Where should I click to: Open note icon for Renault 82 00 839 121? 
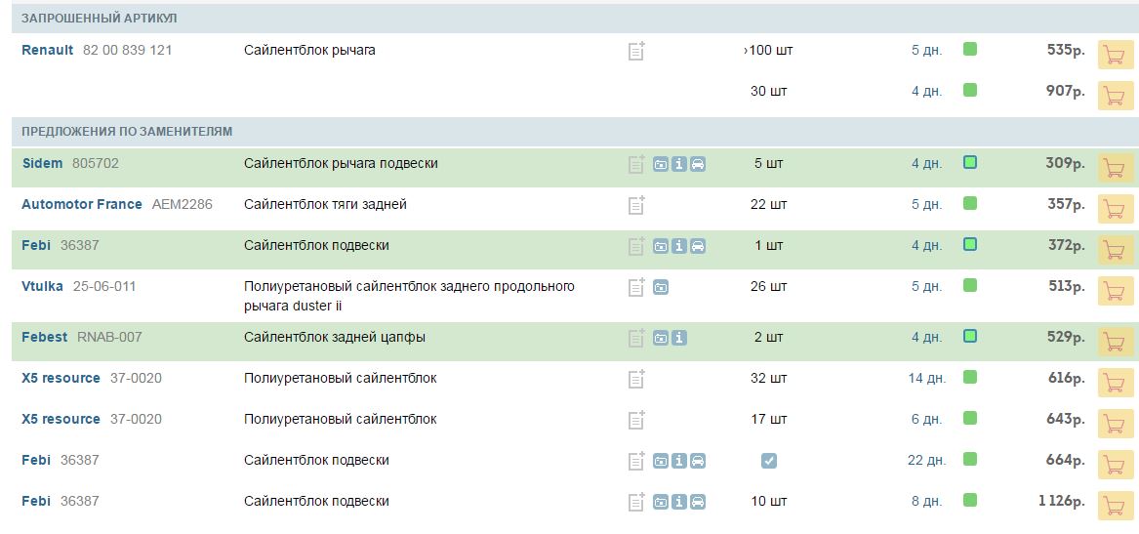(636, 51)
